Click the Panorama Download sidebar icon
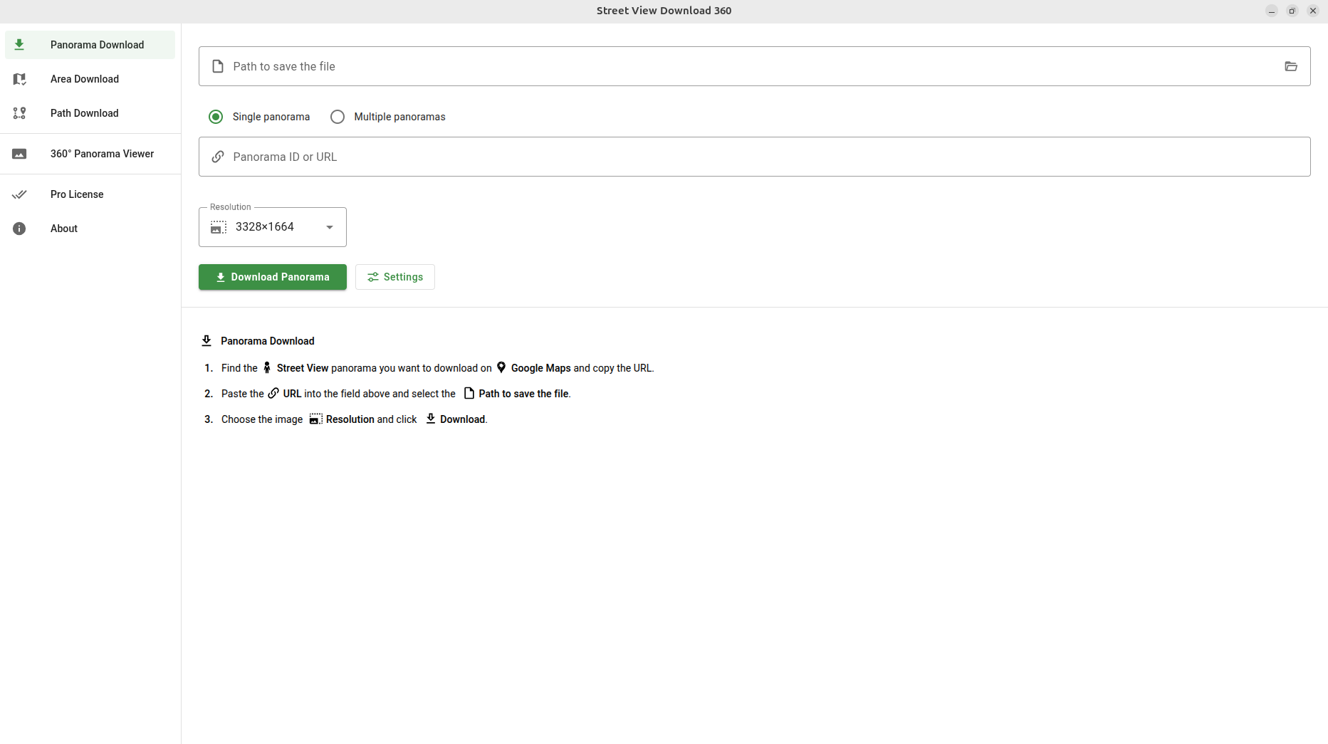 pyautogui.click(x=19, y=45)
